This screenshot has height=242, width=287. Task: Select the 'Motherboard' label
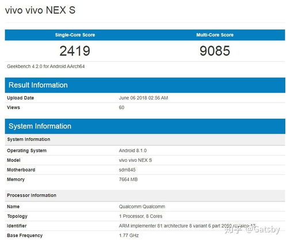pos(21,170)
